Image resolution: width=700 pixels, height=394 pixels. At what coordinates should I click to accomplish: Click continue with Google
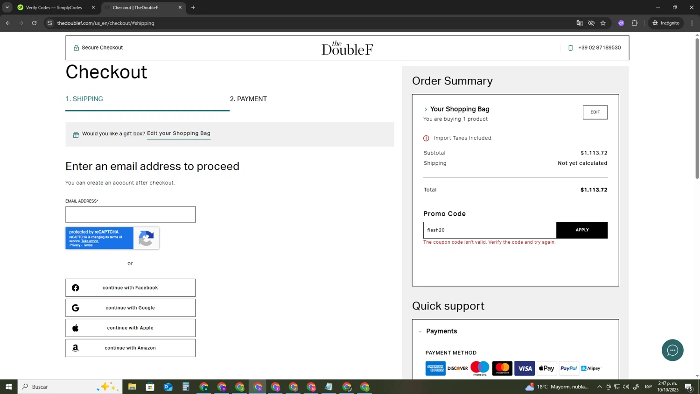tap(130, 308)
